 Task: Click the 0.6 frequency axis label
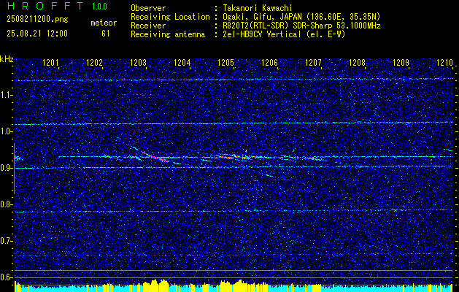6,277
